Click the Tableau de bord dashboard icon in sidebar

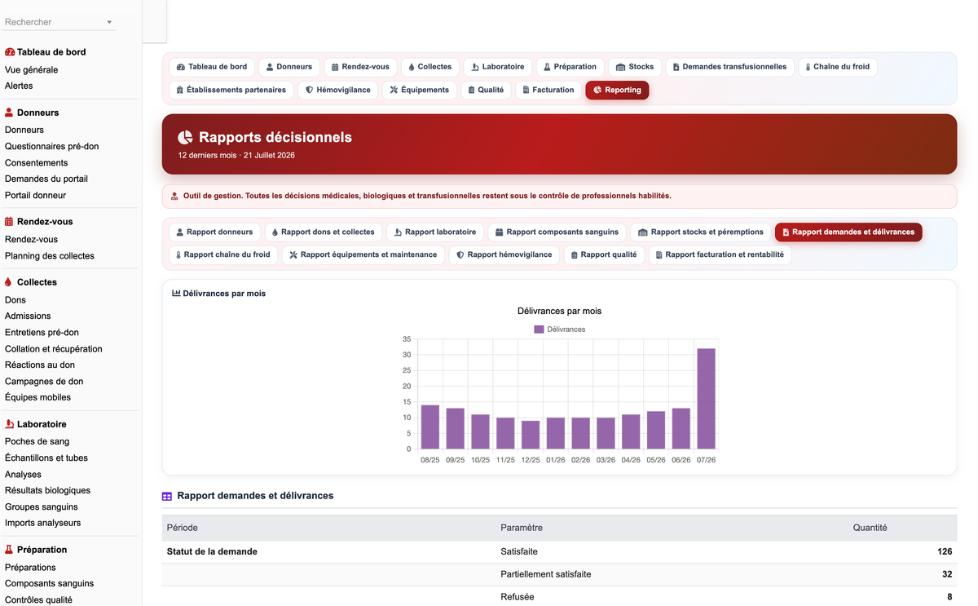pos(10,52)
